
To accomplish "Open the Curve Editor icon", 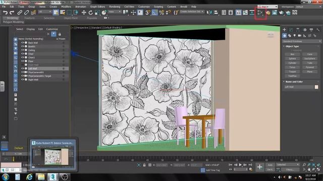I will click(245, 13).
